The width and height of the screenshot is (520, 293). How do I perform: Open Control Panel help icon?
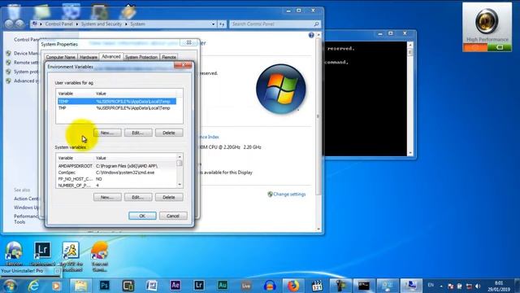tap(311, 35)
